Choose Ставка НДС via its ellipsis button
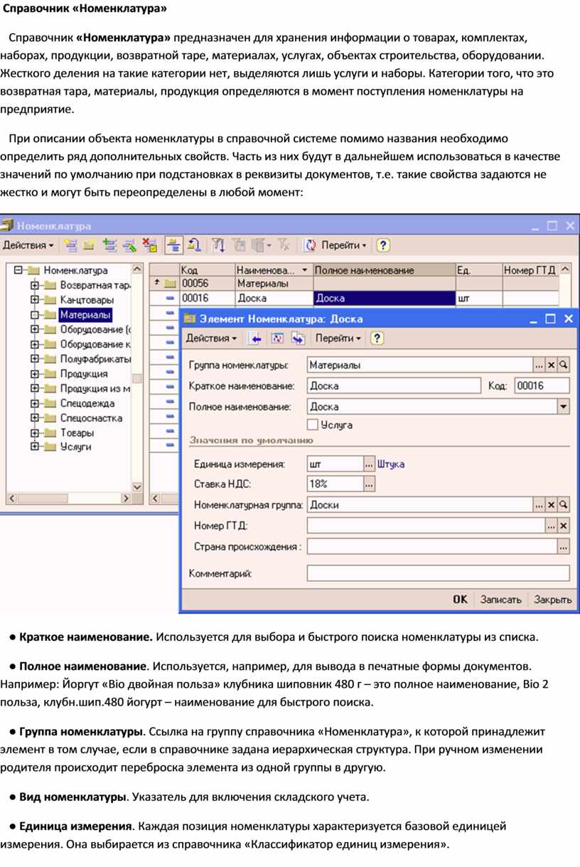 369,484
